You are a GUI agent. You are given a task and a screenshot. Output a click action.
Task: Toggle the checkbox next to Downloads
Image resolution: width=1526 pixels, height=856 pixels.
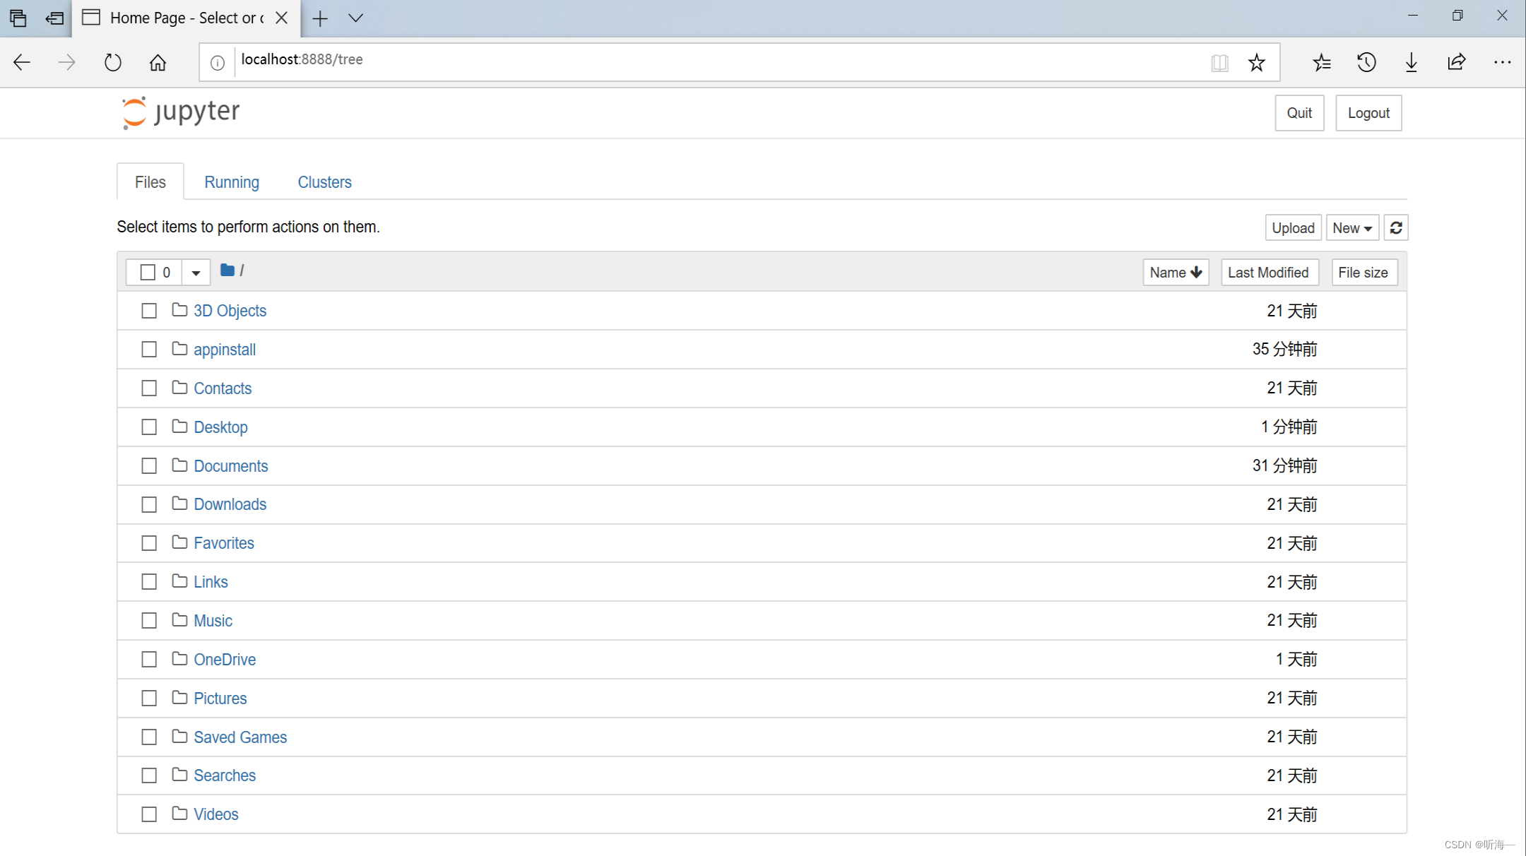pyautogui.click(x=150, y=504)
